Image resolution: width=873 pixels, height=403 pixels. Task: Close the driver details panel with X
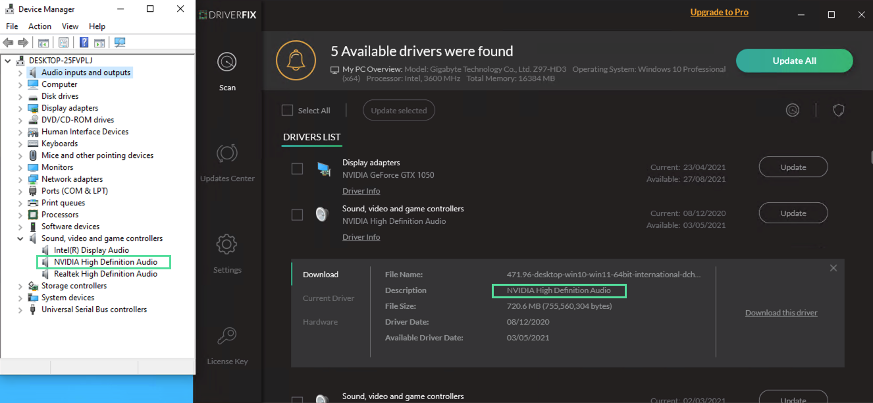tap(833, 268)
